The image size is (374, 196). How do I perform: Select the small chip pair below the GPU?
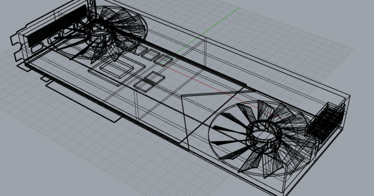pyautogui.click(x=149, y=82)
